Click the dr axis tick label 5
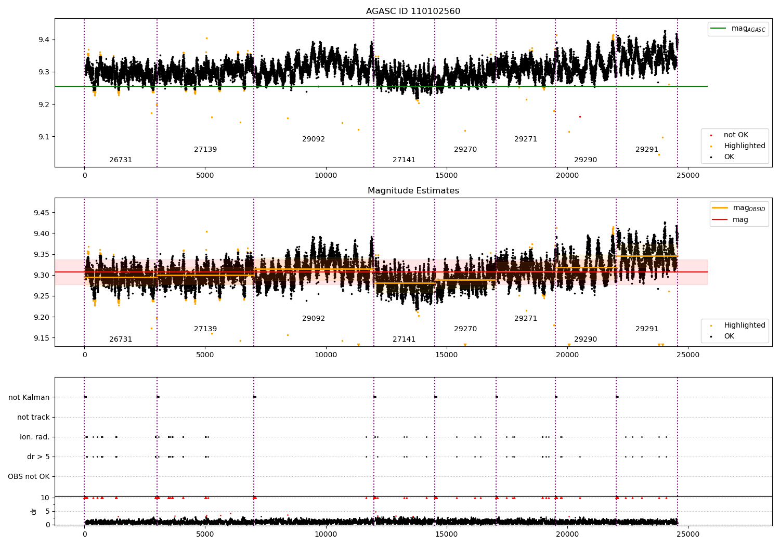The image size is (780, 546). (x=47, y=512)
